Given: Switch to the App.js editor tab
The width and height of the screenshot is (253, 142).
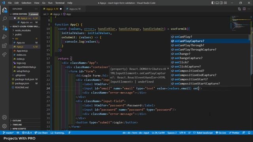Looking at the screenshot, I should [52, 9].
